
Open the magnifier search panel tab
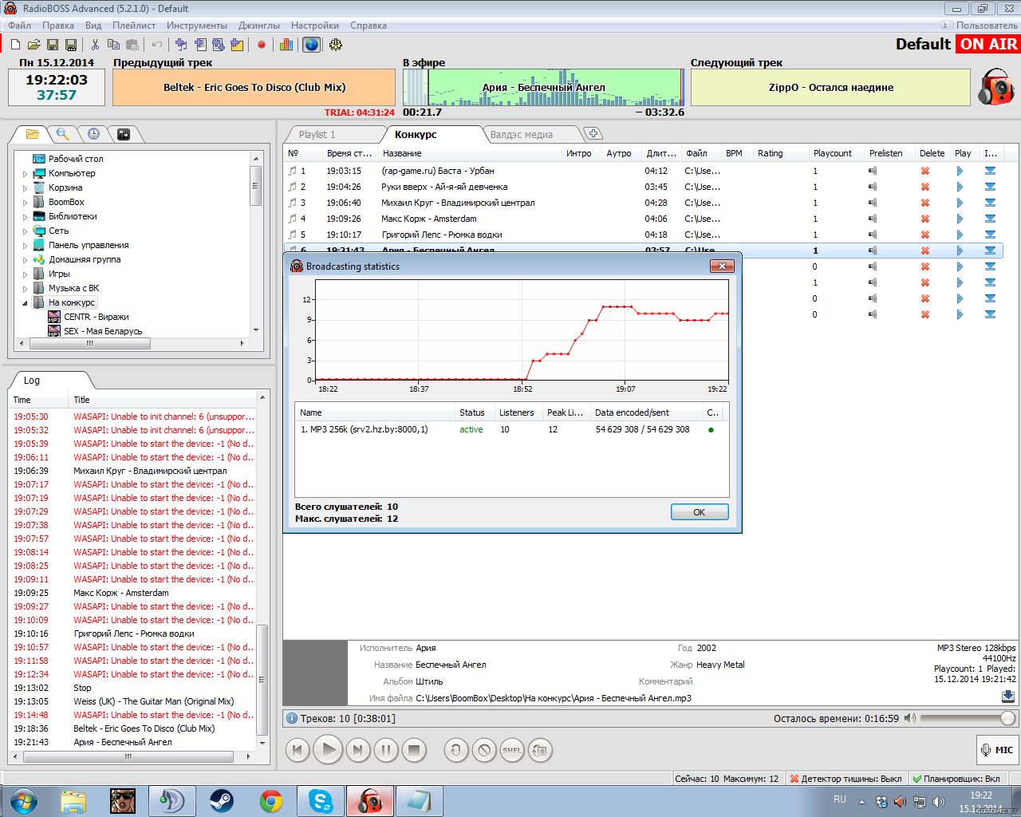[62, 134]
